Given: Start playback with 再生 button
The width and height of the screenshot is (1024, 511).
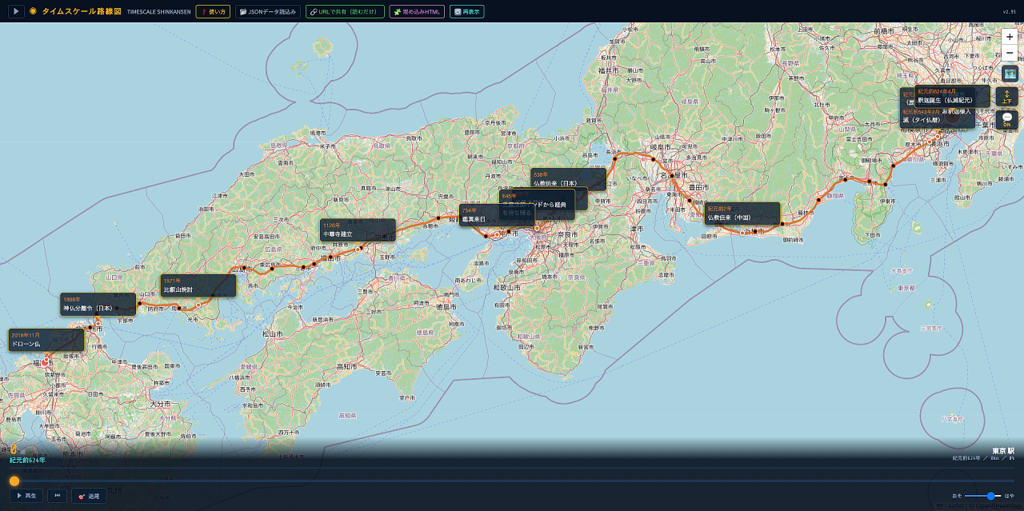Looking at the screenshot, I should pos(26,496).
